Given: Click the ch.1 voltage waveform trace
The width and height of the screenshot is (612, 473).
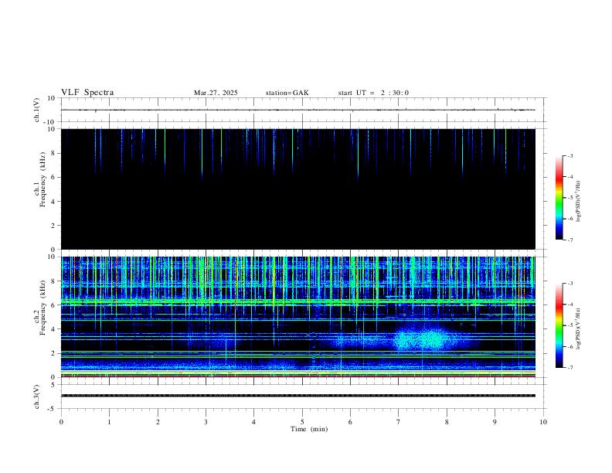Looking at the screenshot, I should 297,110.
